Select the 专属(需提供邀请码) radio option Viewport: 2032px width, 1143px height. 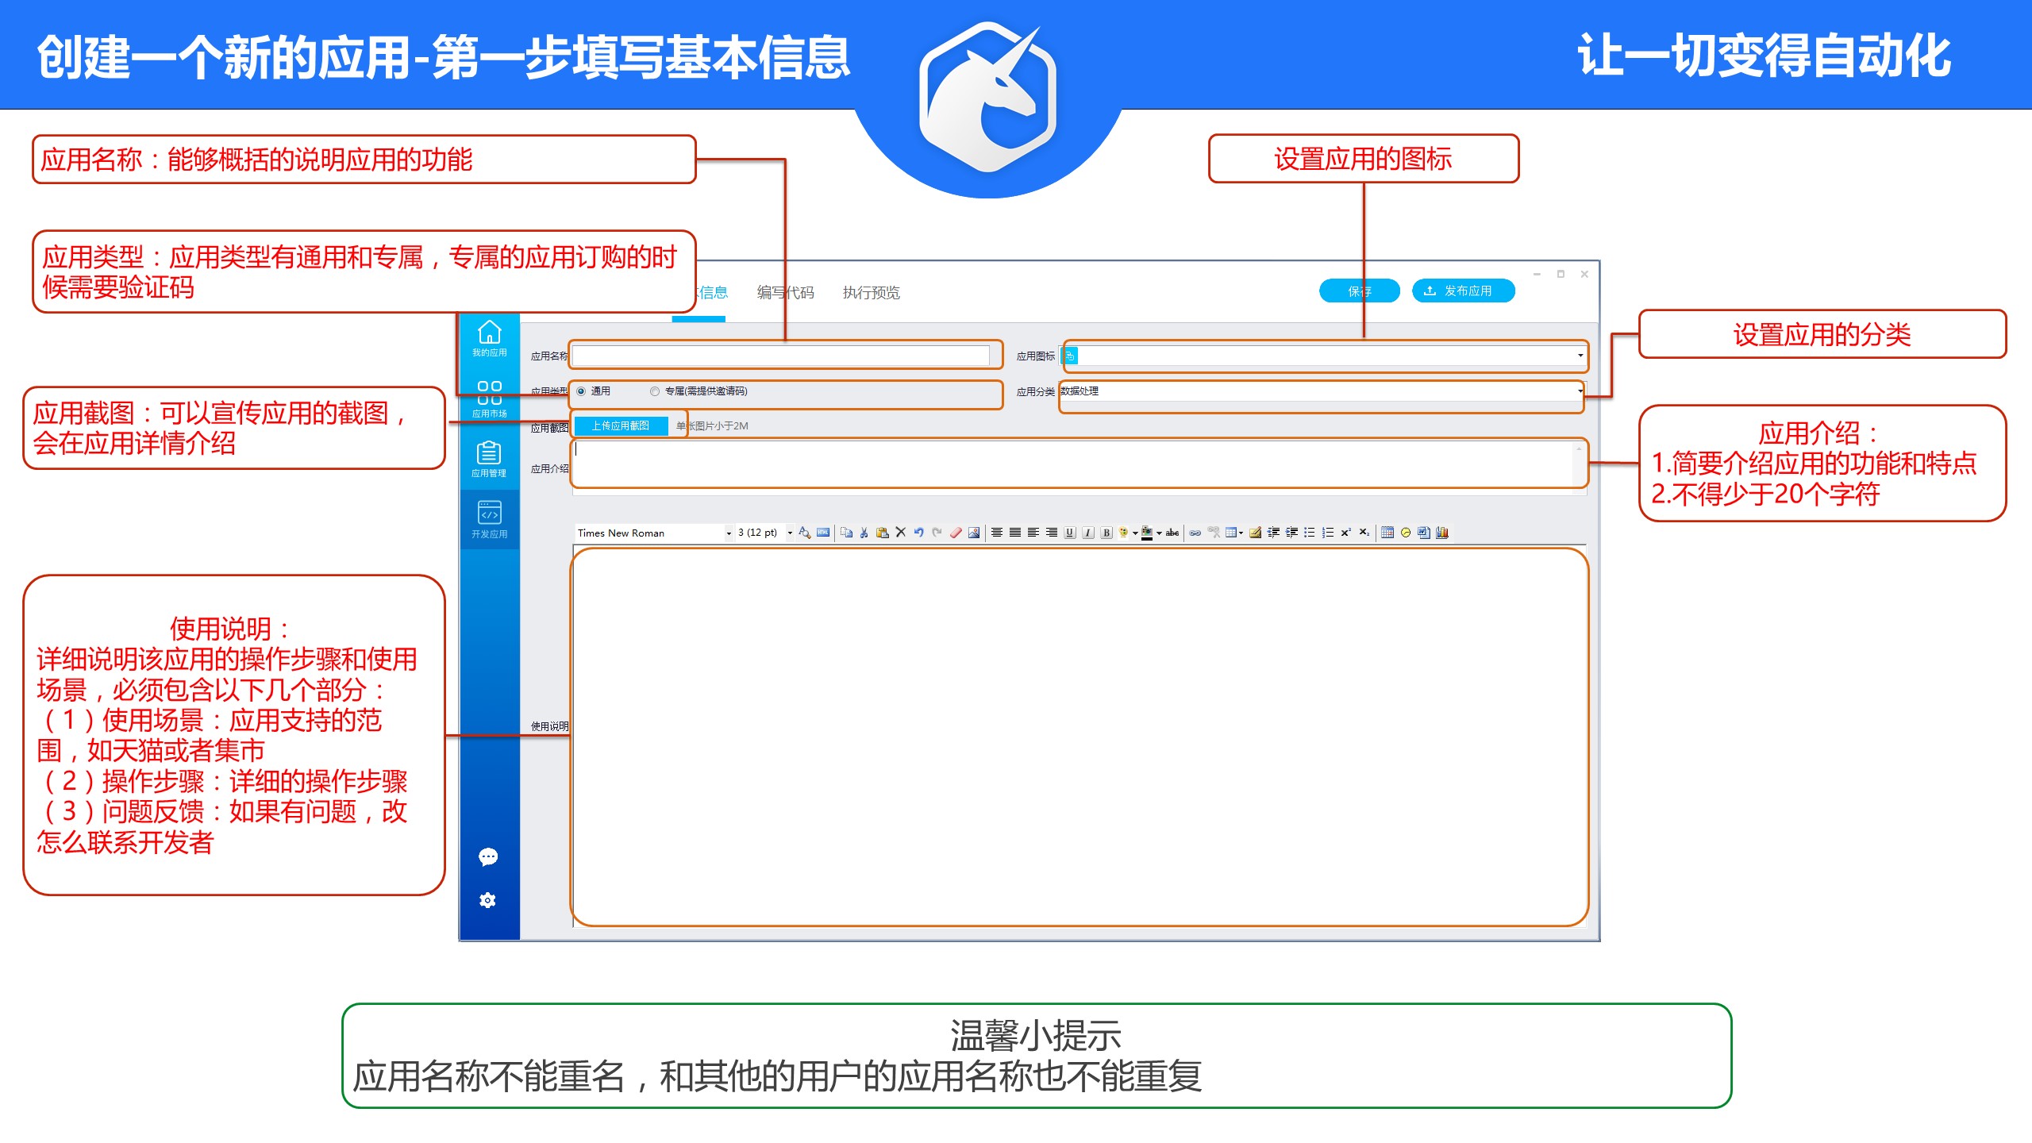(x=655, y=391)
